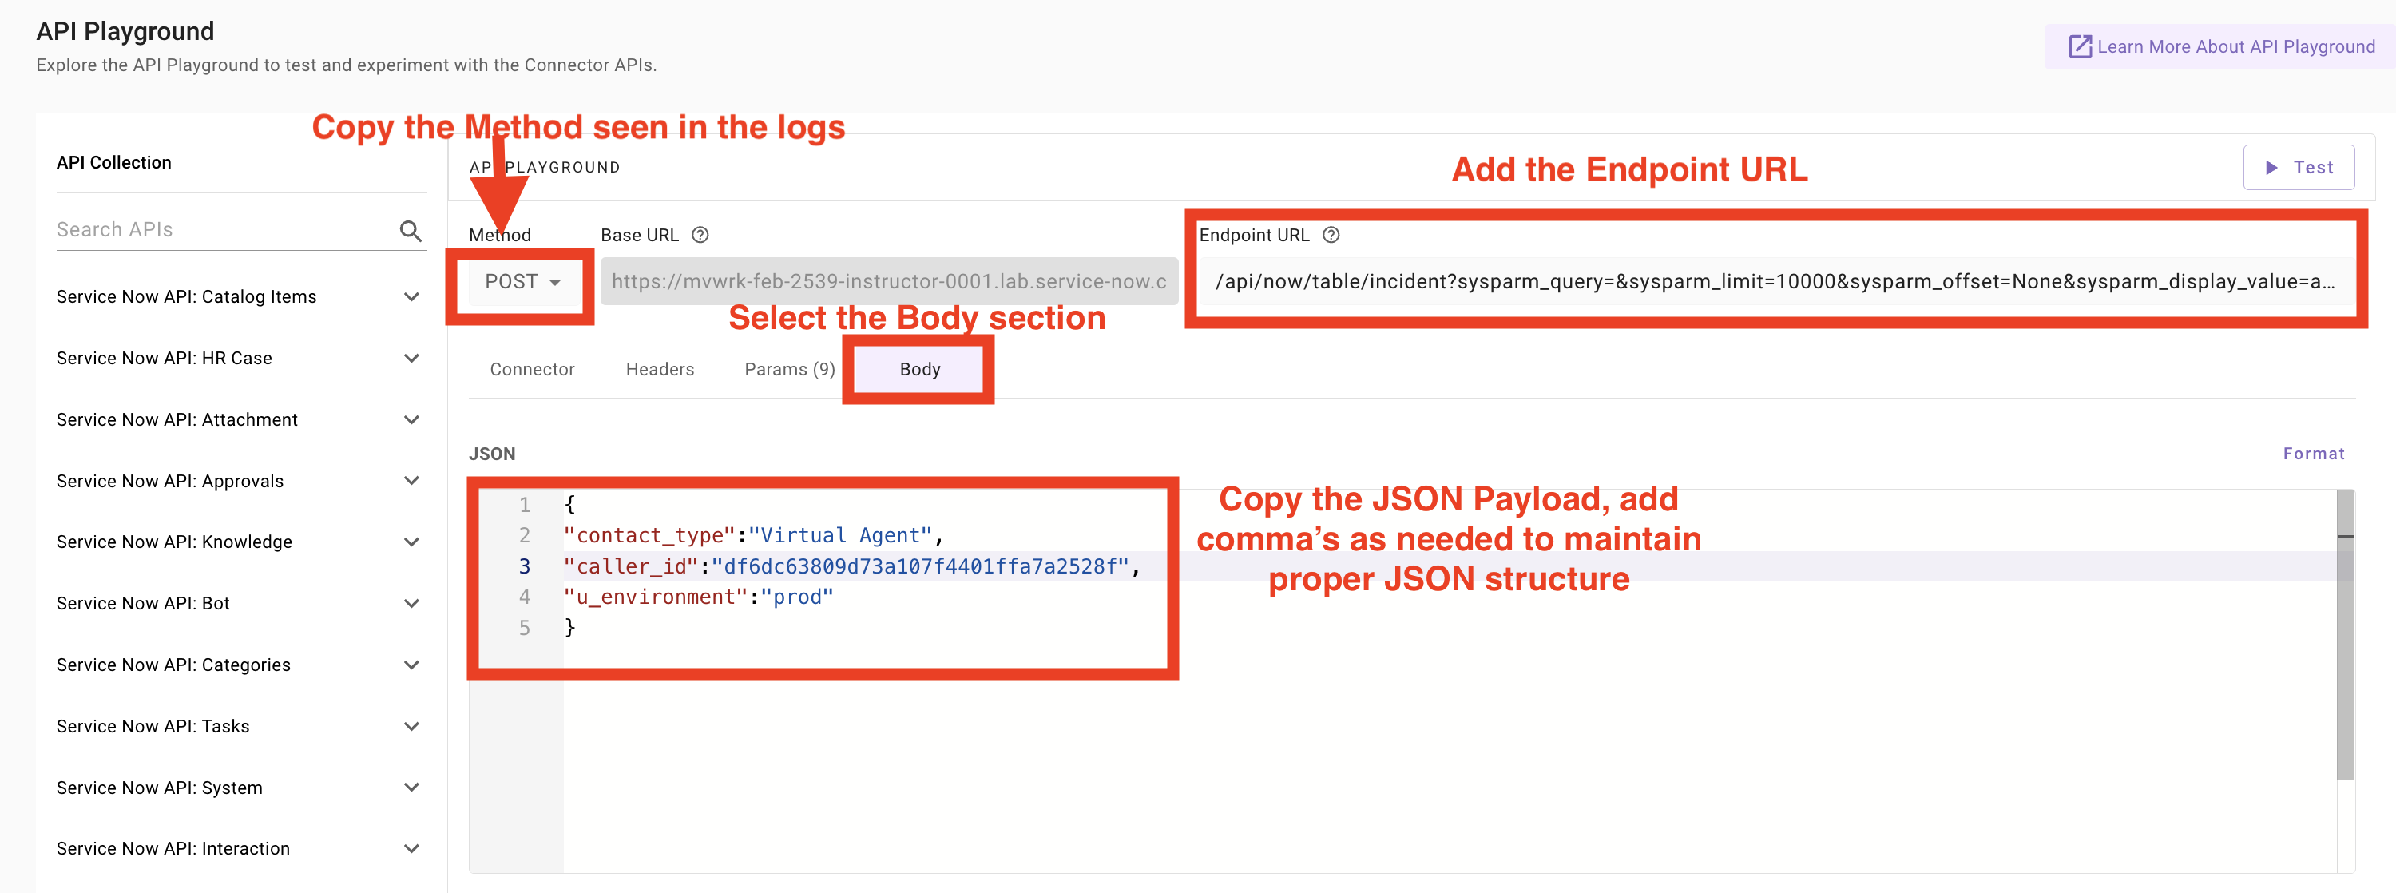Expand Service Now API: Knowledge chevron

point(411,542)
